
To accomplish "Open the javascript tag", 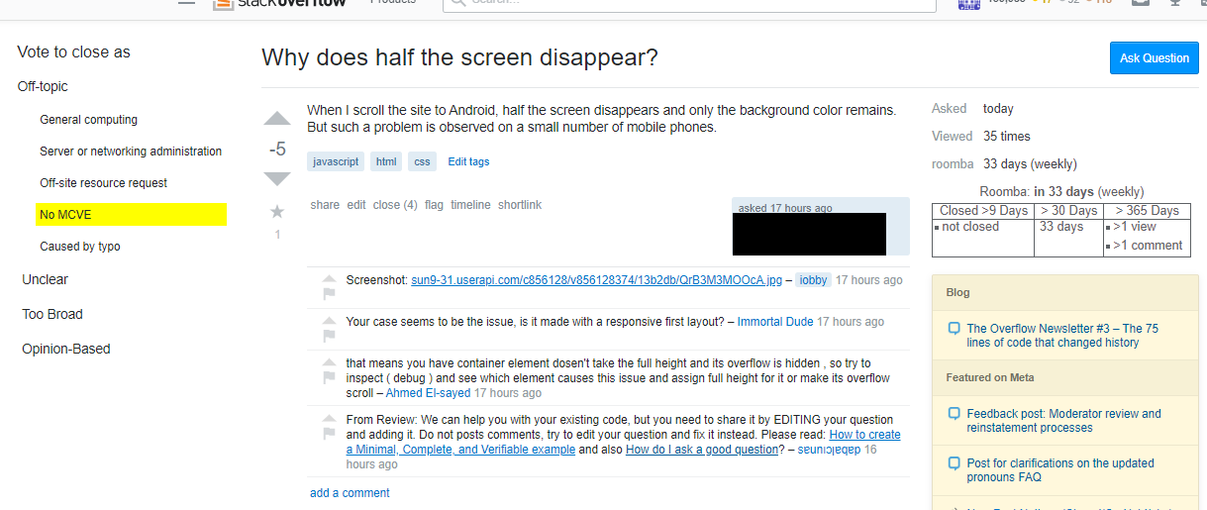I will pyautogui.click(x=336, y=161).
